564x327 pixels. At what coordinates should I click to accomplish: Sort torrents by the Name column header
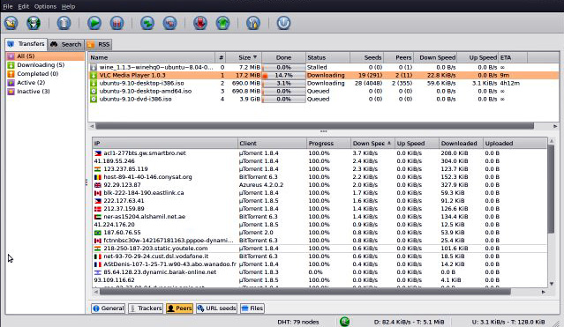(x=152, y=57)
